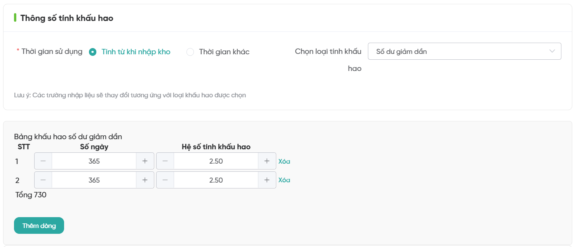Click the 2.50 coefficient field in row 2
This screenshot has width=575, height=247.
216,180
